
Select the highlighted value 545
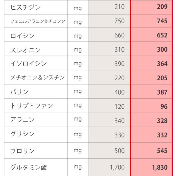(x=162, y=151)
